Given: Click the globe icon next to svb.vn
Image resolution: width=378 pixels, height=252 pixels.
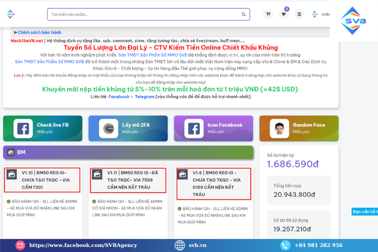Looking at the screenshot, I should click(x=180, y=245).
